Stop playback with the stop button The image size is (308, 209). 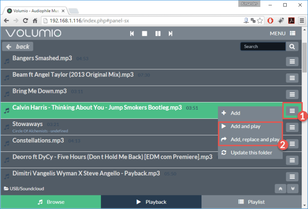pyautogui.click(x=144, y=34)
